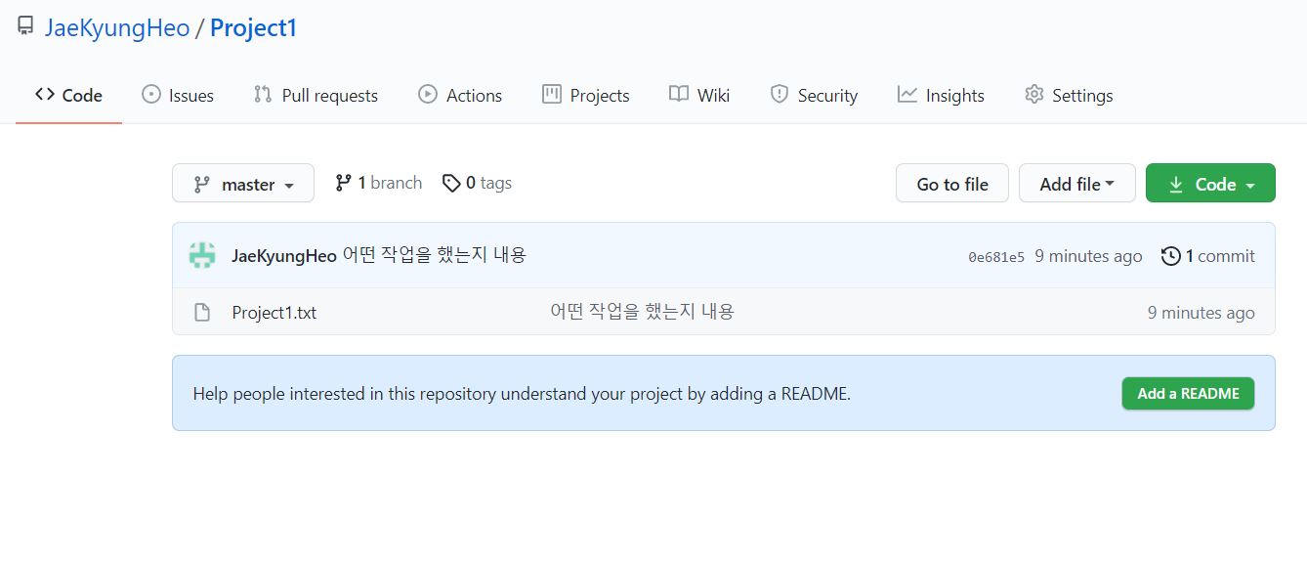Viewport: 1307px width, 562px height.
Task: View the 1 branch link
Action: point(378,183)
